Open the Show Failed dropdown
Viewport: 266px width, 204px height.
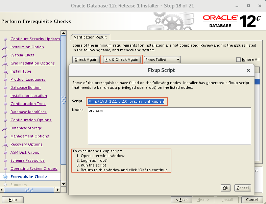point(162,60)
